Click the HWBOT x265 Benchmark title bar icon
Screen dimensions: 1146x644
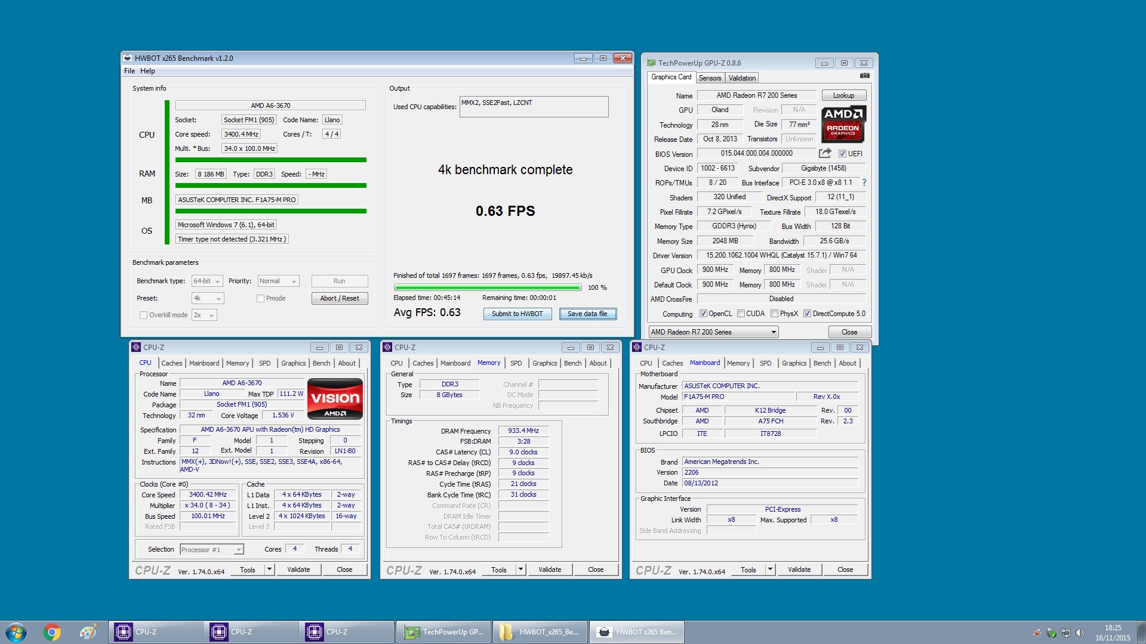(128, 58)
